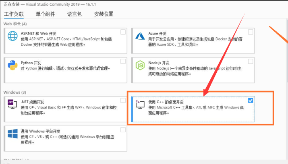The height and width of the screenshot is (164, 288).
Task: Go to the 安装位置 tab
Action: [x=104, y=14]
